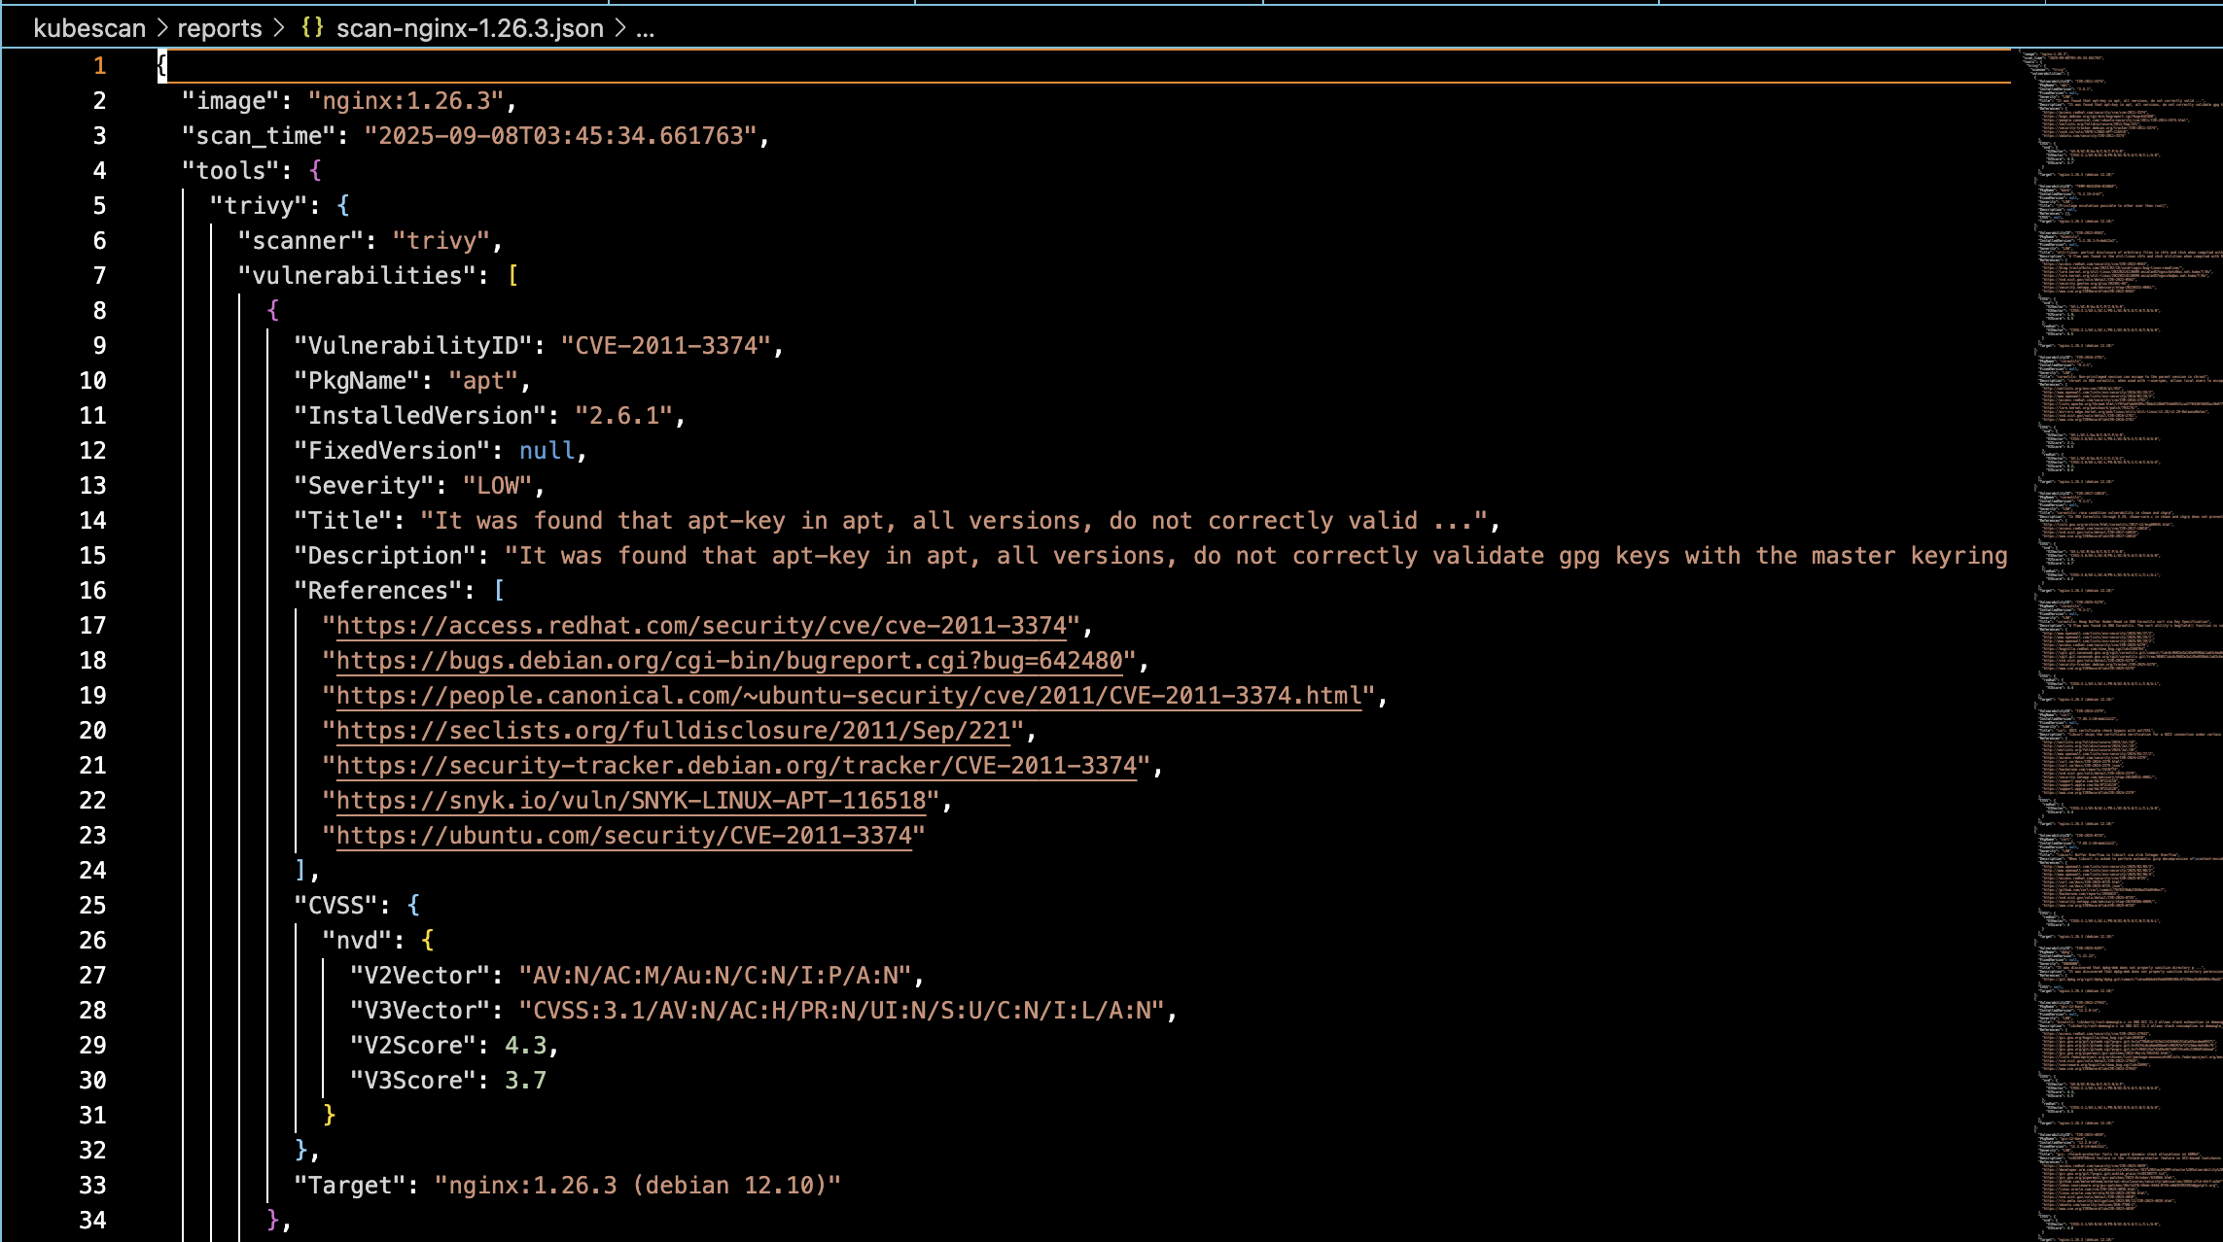The width and height of the screenshot is (2223, 1242).
Task: Click the opening bracket after "vulnerabilities"
Action: [x=512, y=276]
